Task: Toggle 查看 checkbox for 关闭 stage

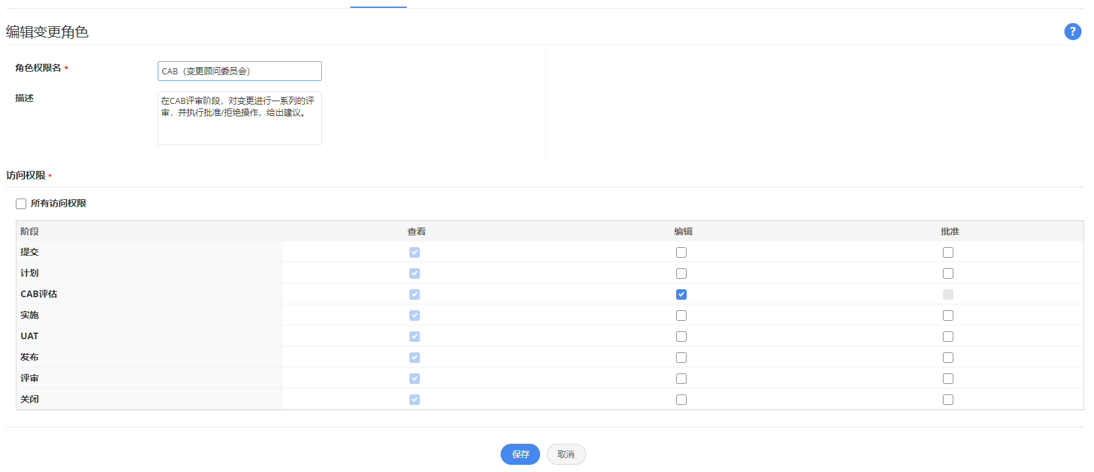Action: click(x=415, y=400)
